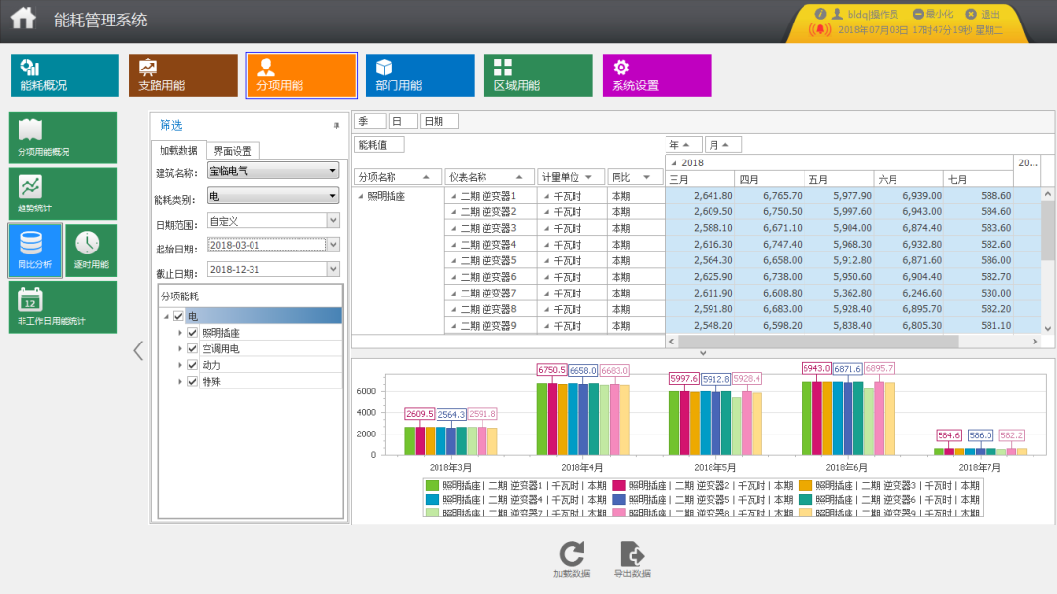Image resolution: width=1057 pixels, height=594 pixels.
Task: Open the 区域用能 module
Action: [537, 75]
